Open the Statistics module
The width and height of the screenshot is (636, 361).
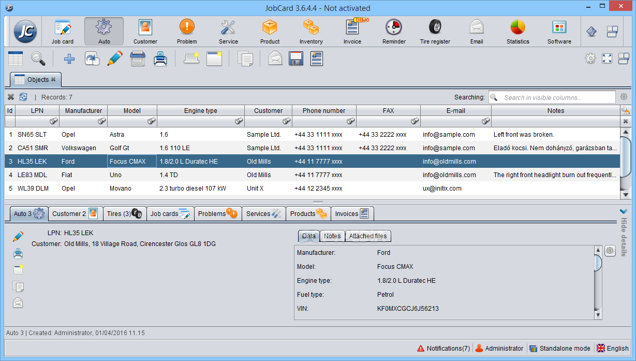coord(518,32)
